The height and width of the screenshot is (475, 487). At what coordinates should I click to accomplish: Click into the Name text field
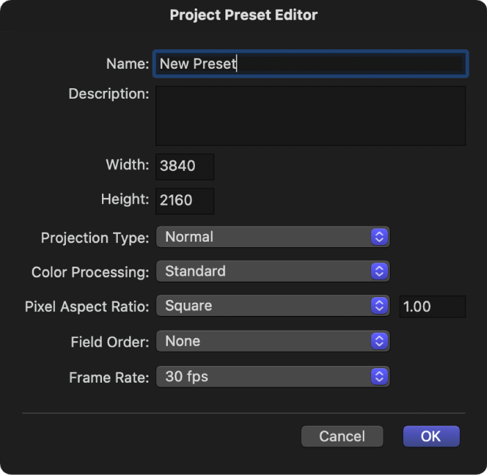click(310, 64)
